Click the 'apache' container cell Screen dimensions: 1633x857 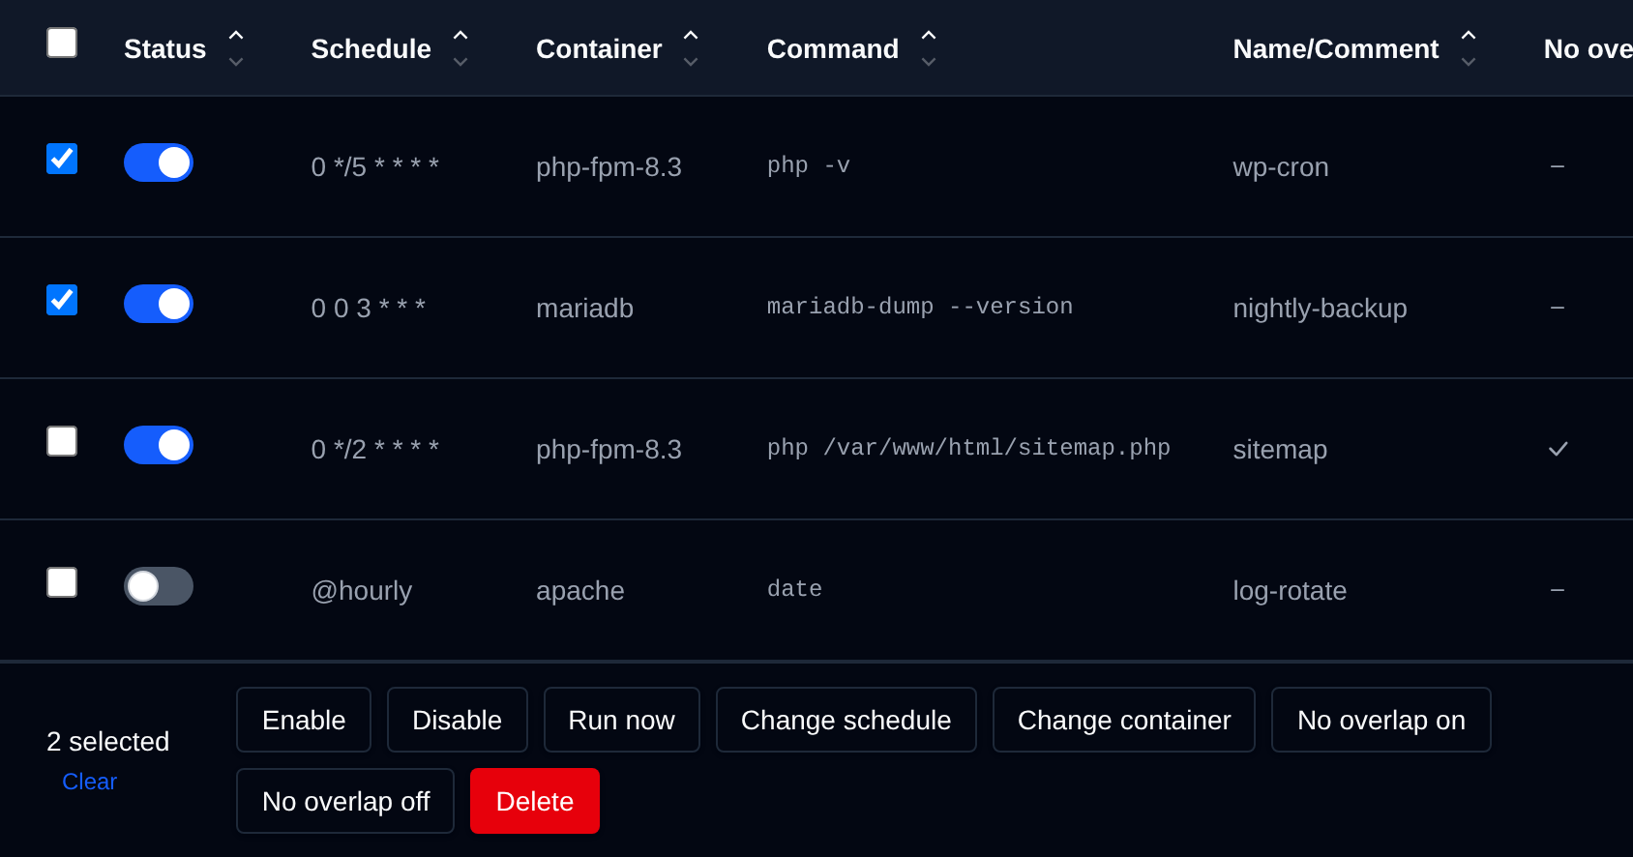[x=580, y=590]
